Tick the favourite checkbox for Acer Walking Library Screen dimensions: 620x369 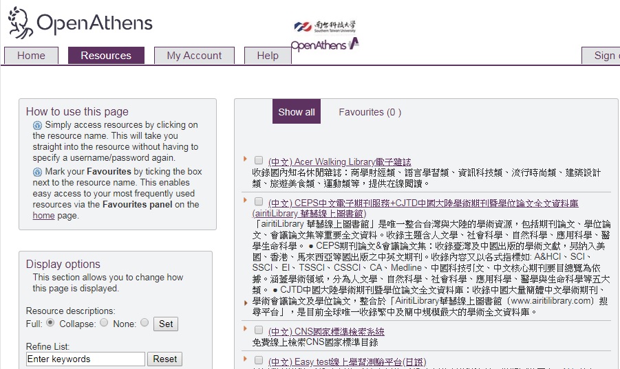259,160
